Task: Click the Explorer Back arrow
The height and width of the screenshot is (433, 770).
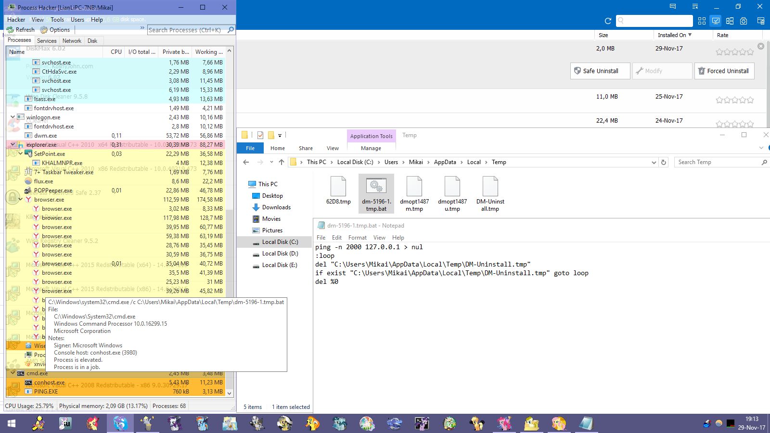Action: coord(246,162)
